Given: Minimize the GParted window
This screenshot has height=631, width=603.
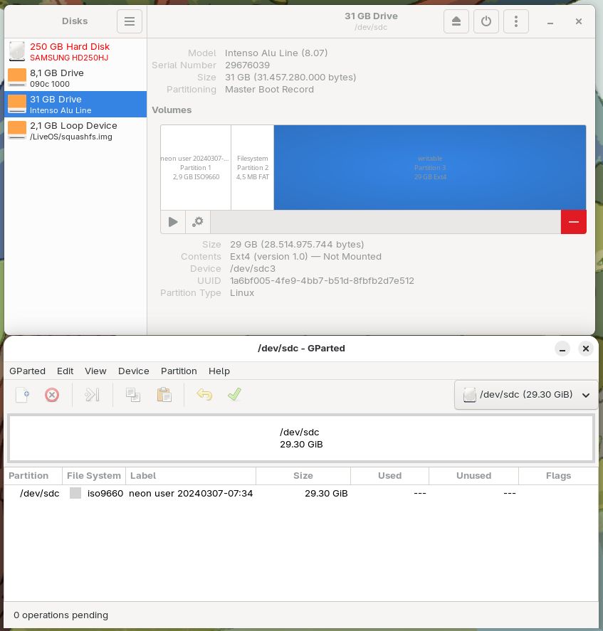Looking at the screenshot, I should click(562, 349).
